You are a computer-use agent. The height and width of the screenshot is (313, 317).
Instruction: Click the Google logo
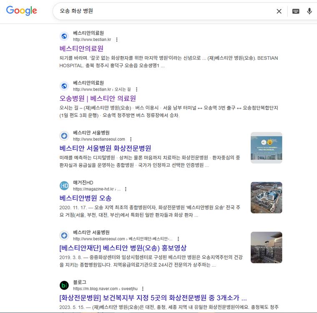[21, 10]
